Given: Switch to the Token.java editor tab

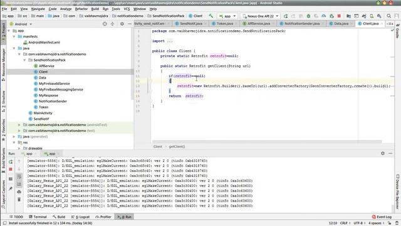Looking at the screenshot, I should [225, 24].
